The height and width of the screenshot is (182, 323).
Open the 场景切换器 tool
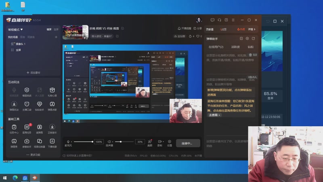tap(39, 143)
